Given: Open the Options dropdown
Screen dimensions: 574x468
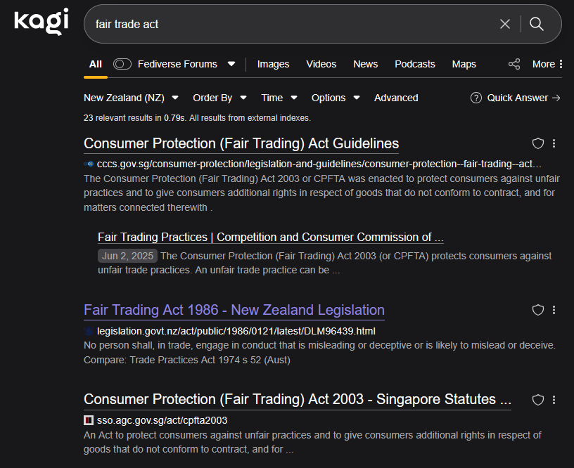Looking at the screenshot, I should click(x=336, y=98).
